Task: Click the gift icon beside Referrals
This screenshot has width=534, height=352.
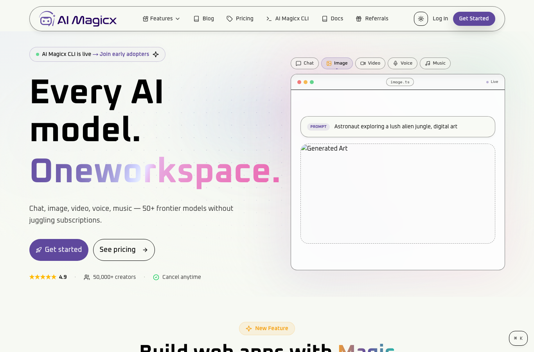Action: point(359,19)
